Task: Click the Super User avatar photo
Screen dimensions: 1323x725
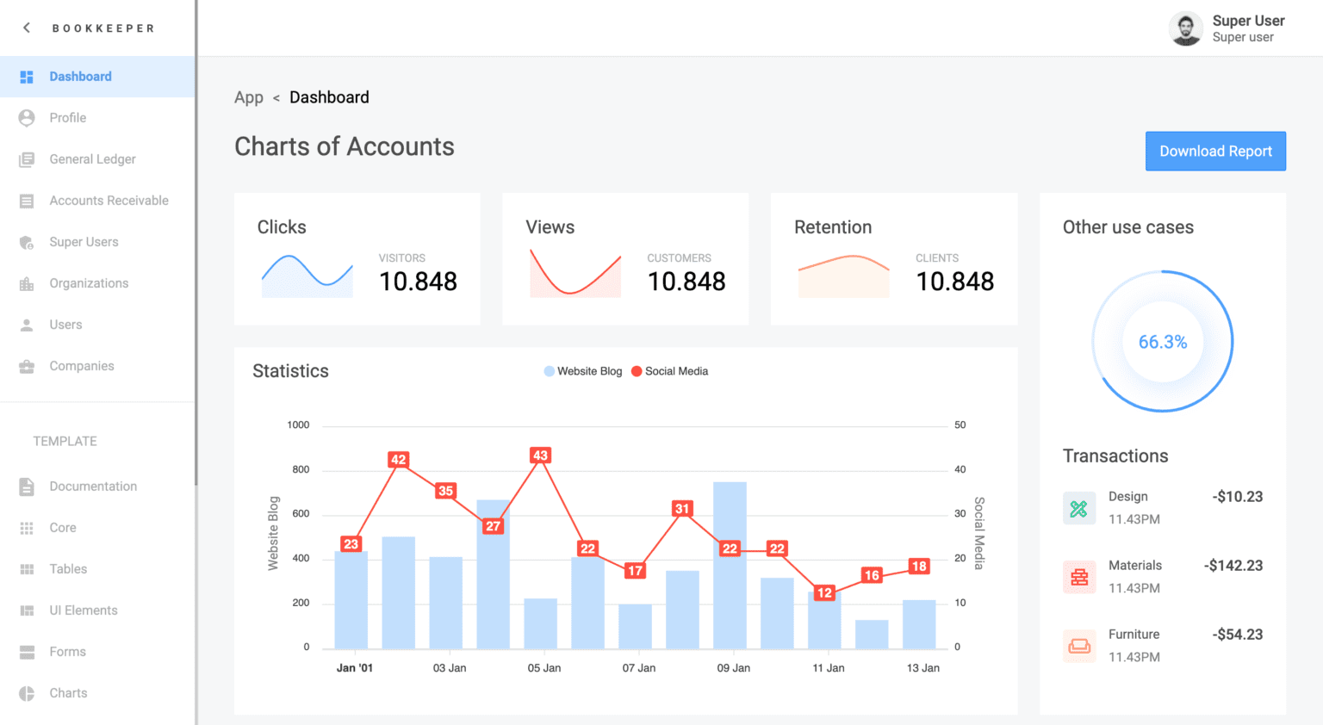Action: coord(1186,28)
